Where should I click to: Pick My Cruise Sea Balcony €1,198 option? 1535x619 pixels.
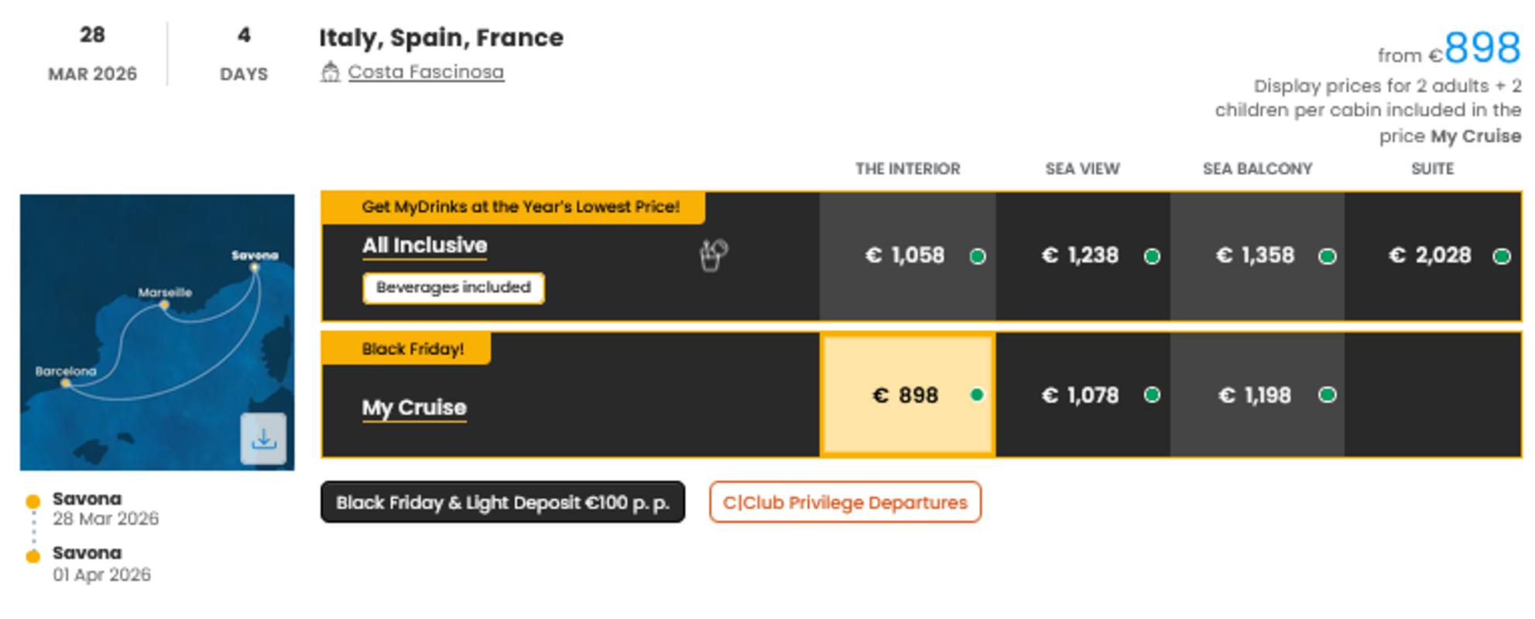tap(1256, 395)
